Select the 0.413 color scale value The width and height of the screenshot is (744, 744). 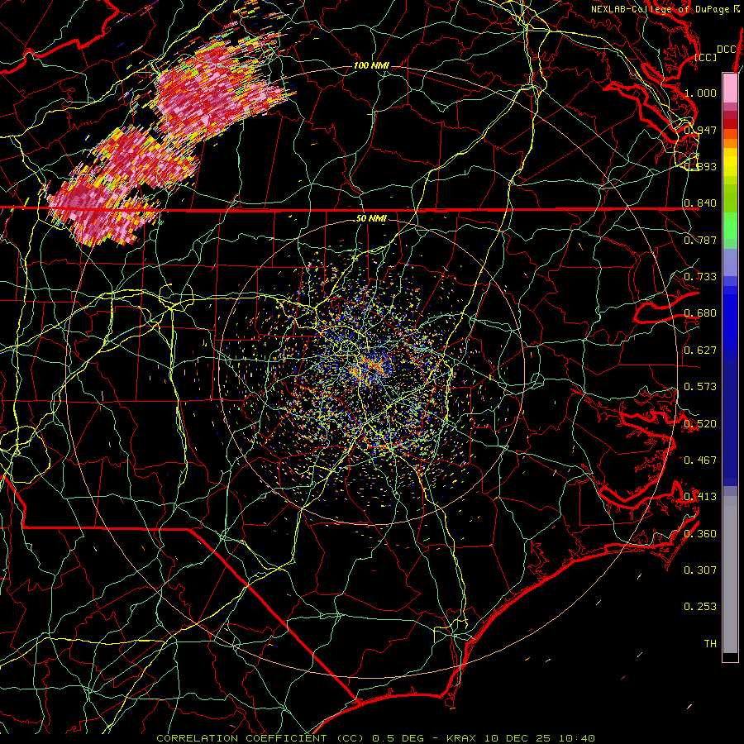[x=700, y=497]
